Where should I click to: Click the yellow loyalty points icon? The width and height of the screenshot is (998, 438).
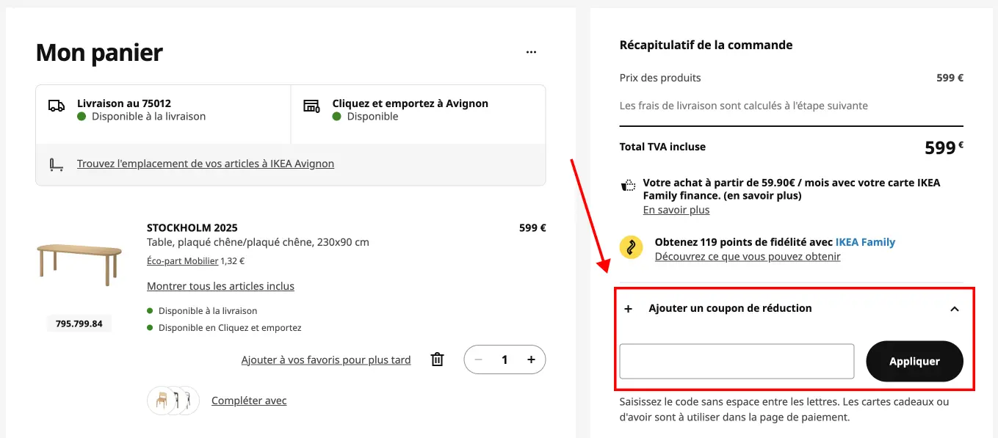630,247
